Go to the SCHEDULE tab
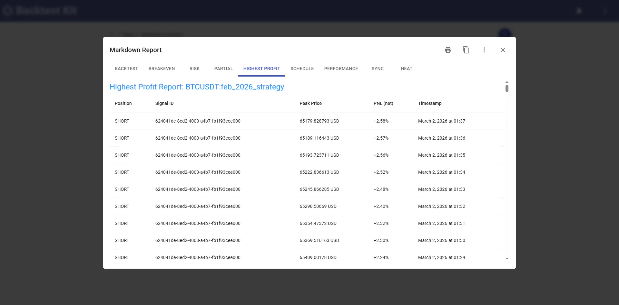The width and height of the screenshot is (619, 305). pos(302,69)
